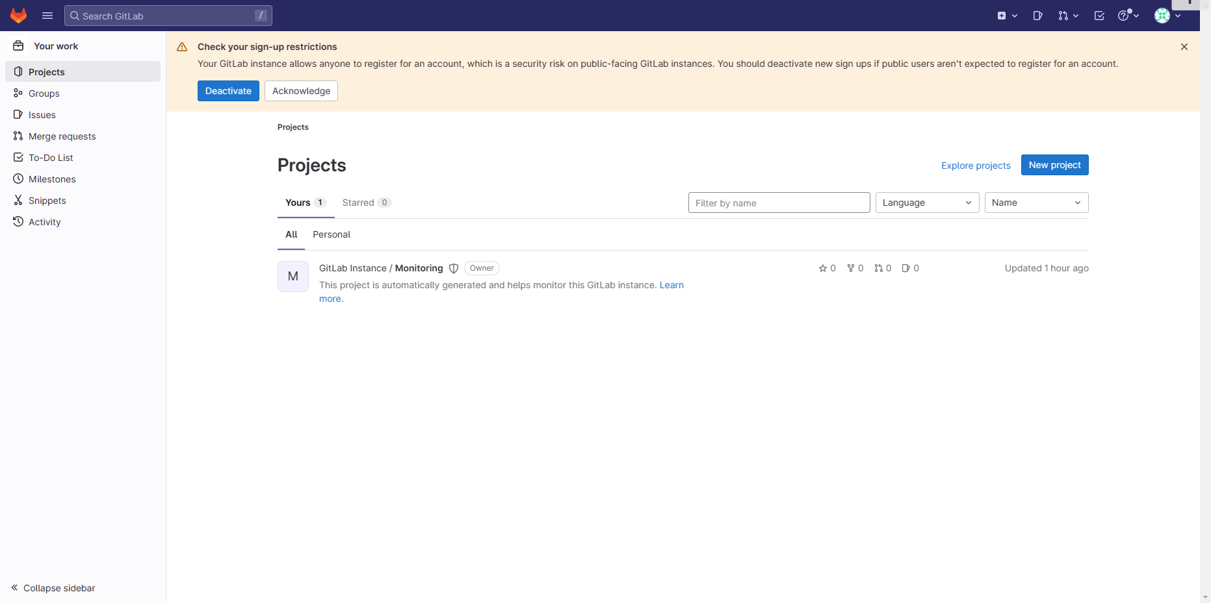This screenshot has height=603, width=1211.
Task: Switch to the Starred projects tab
Action: [x=358, y=202]
